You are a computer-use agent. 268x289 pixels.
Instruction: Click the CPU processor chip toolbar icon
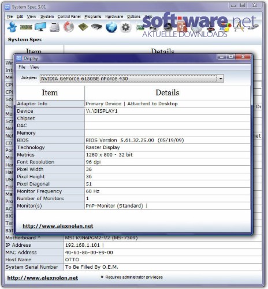pos(83,27)
